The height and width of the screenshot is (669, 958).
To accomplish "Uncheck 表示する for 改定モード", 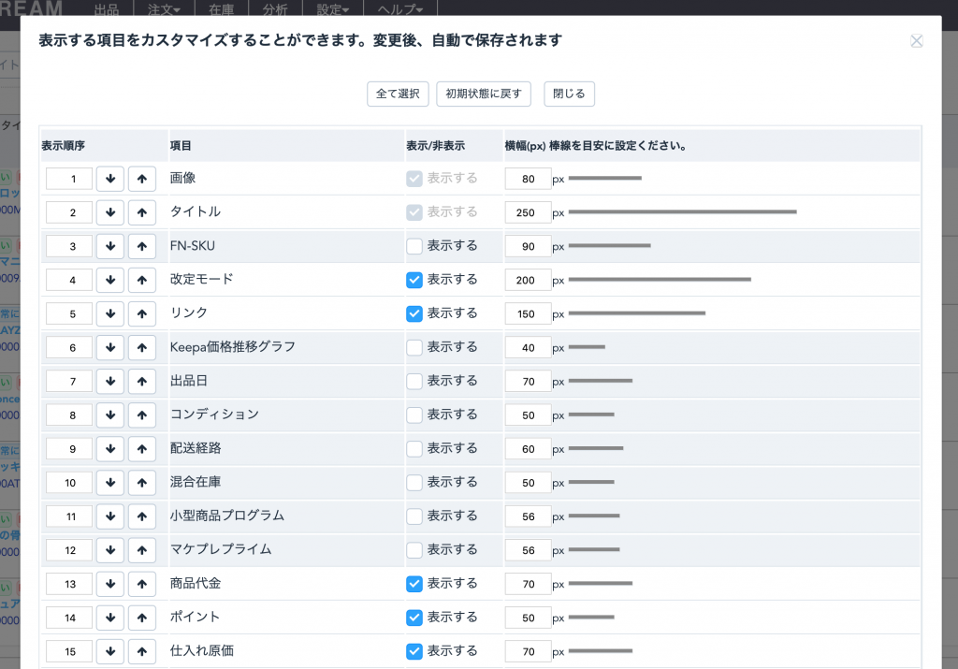I will click(x=414, y=280).
